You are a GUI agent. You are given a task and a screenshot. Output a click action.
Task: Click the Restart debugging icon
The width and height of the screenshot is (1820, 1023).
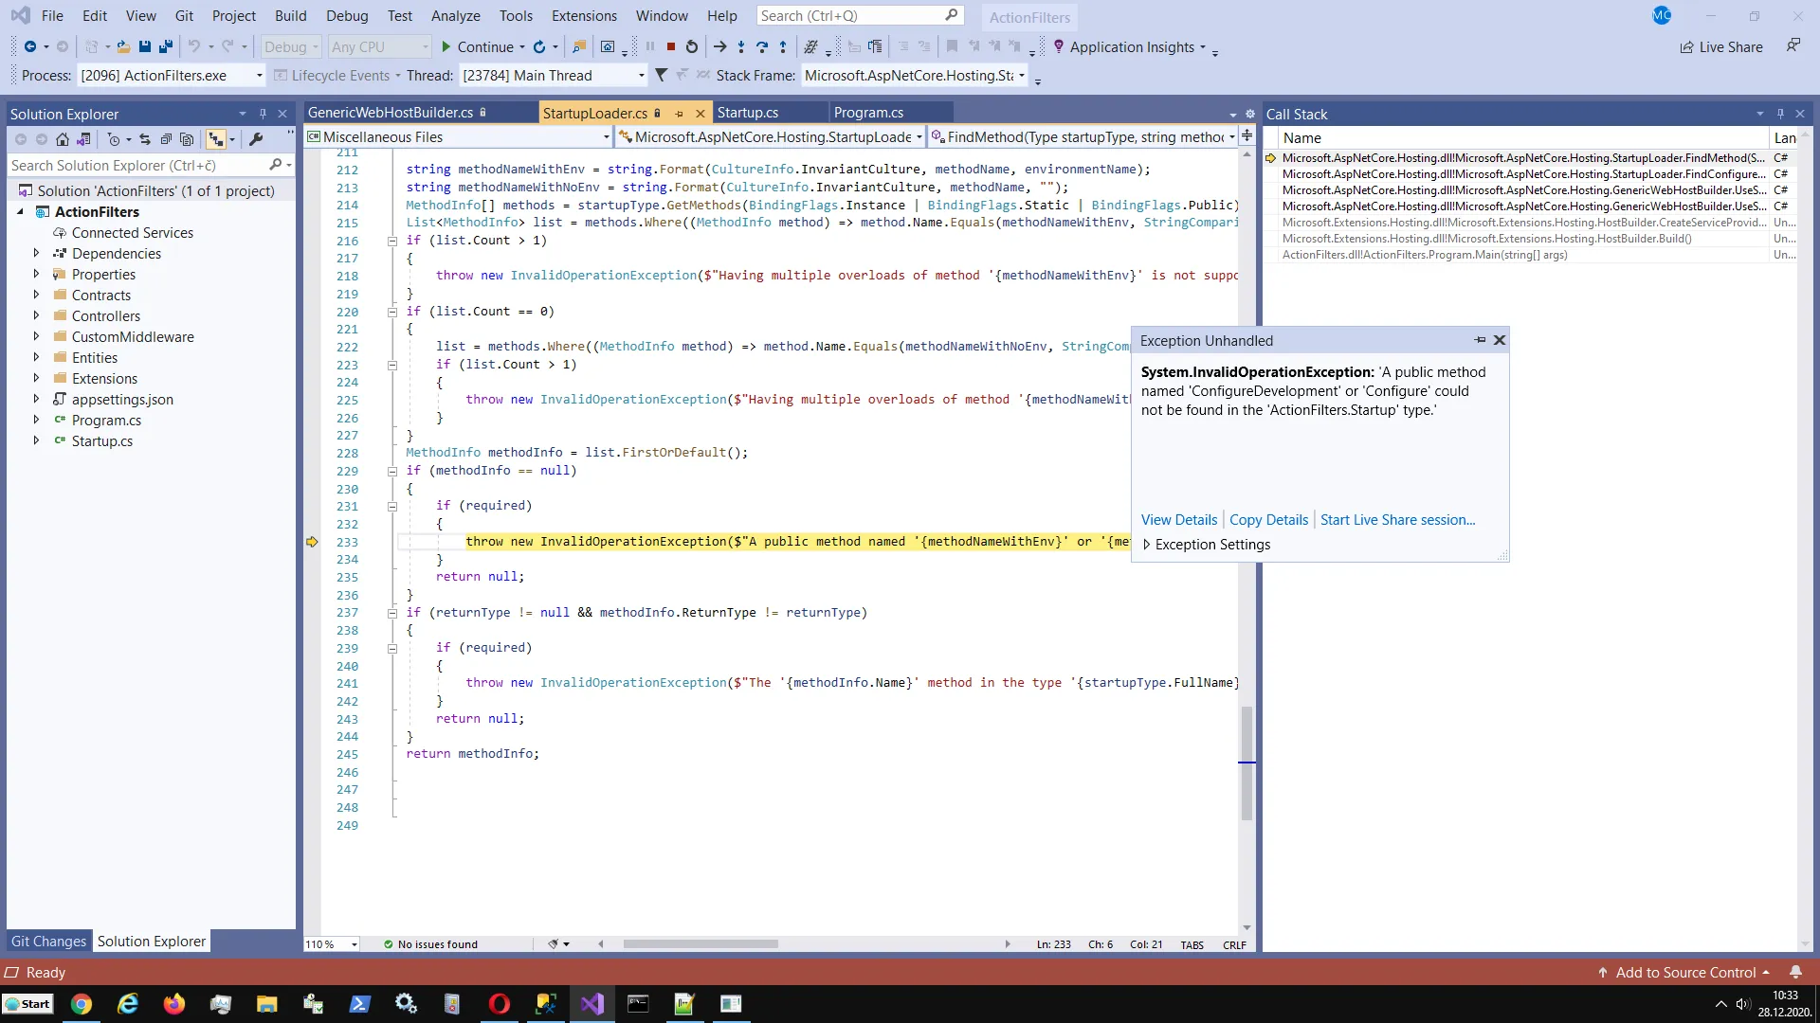[x=692, y=46]
